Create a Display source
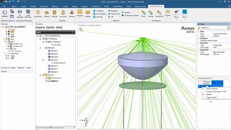The image size is (231, 130). click(88, 14)
